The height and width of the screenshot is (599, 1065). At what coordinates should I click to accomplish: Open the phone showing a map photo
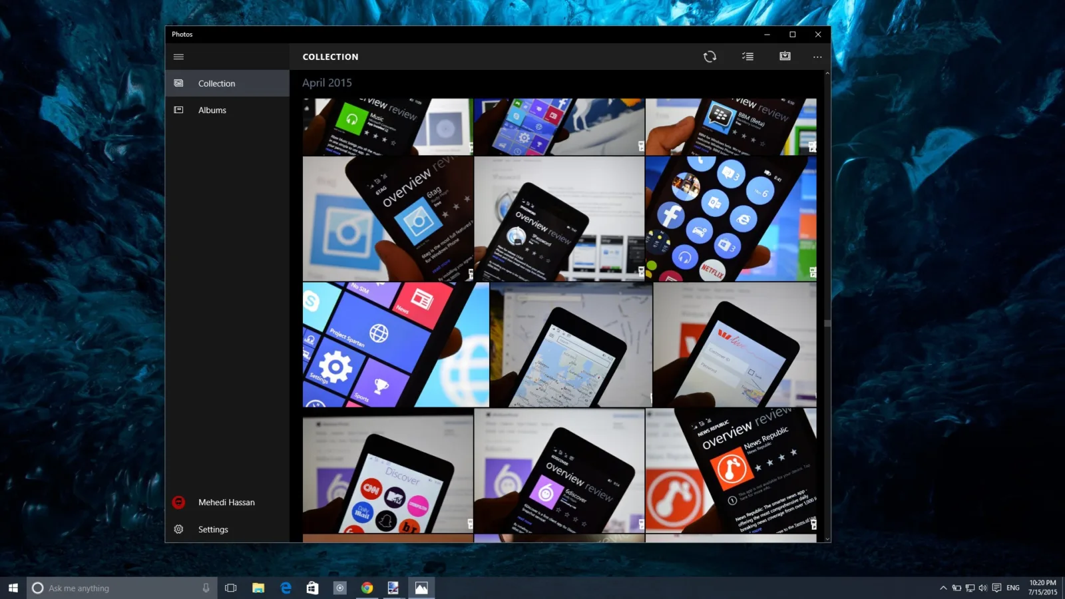tap(571, 345)
